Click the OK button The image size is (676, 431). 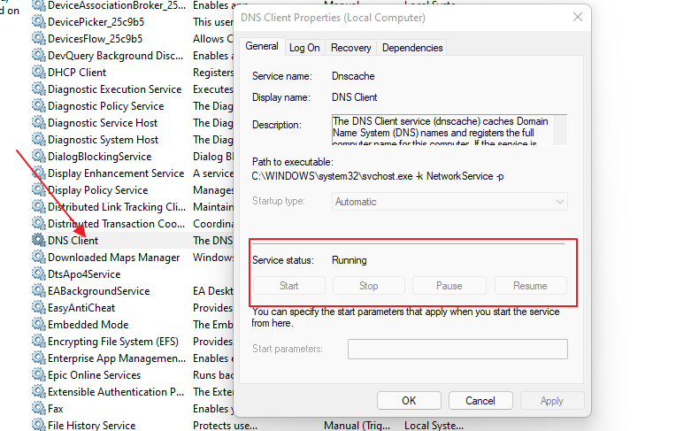coord(409,401)
